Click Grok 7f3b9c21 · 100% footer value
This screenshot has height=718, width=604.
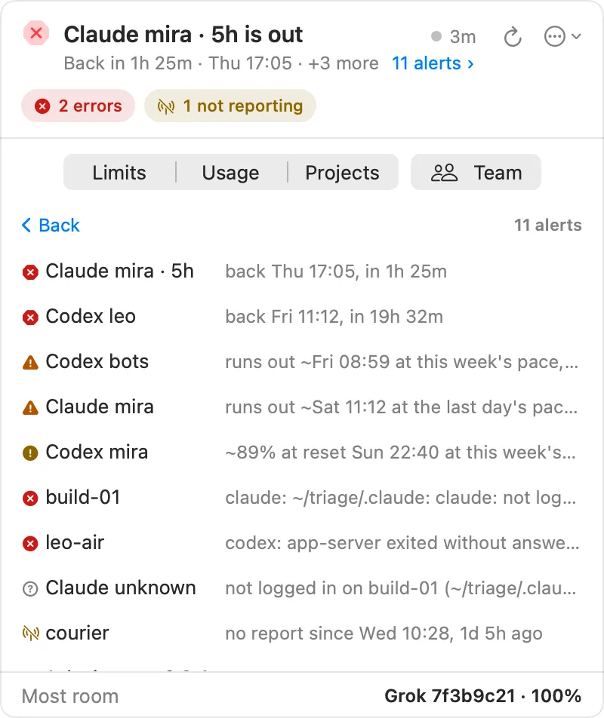[483, 696]
